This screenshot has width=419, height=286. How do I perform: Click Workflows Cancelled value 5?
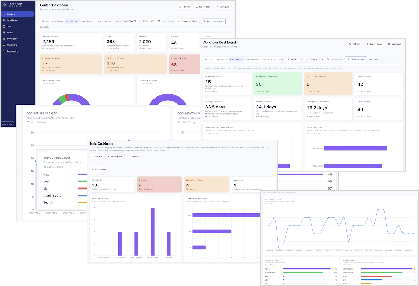click(308, 84)
